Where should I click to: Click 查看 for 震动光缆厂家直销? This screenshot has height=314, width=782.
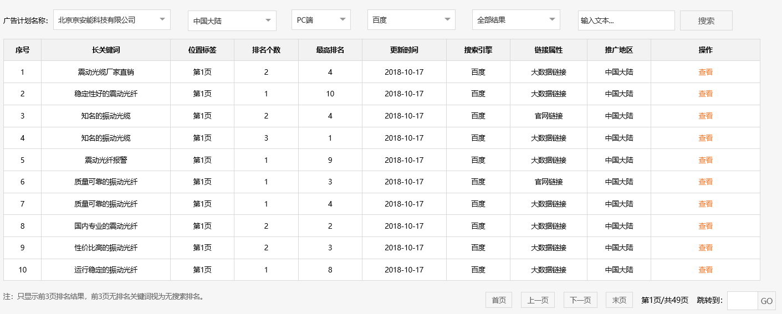[706, 72]
